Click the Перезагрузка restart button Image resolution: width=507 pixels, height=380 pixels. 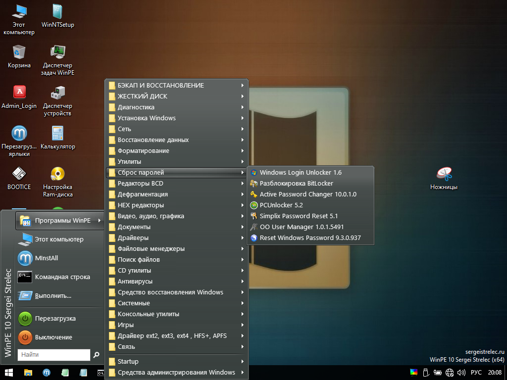point(60,319)
